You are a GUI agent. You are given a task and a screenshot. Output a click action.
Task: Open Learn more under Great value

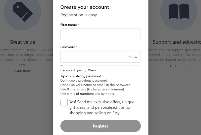click(22, 71)
